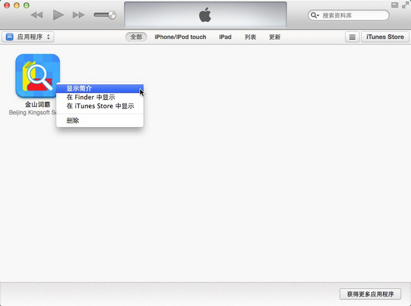
Task: Go to the iTunes Store button
Action: (385, 37)
